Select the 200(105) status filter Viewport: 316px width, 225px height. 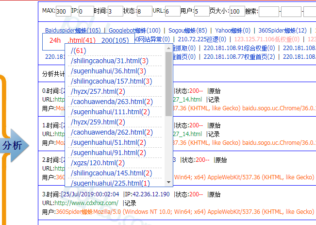(115, 40)
